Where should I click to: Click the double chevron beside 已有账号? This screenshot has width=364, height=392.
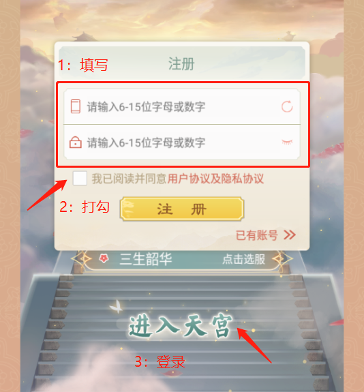(290, 235)
